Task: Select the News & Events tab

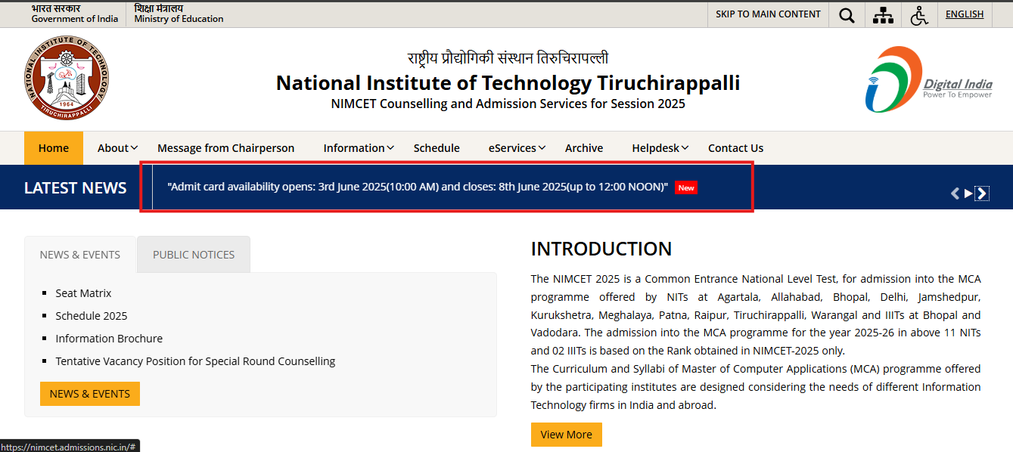Action: click(80, 255)
